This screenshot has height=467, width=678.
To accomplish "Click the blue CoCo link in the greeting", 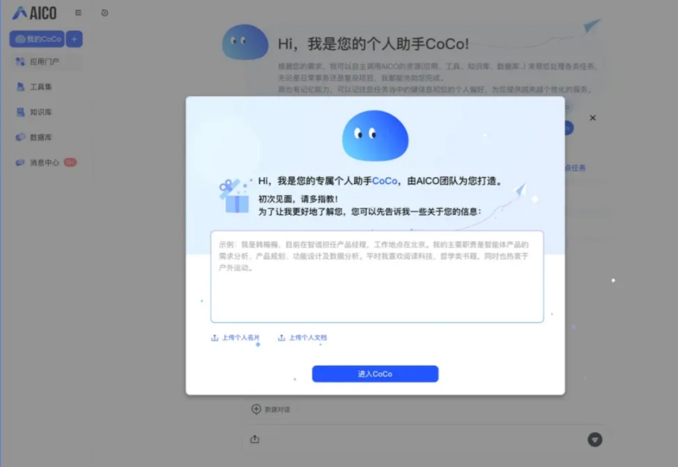I will click(384, 181).
